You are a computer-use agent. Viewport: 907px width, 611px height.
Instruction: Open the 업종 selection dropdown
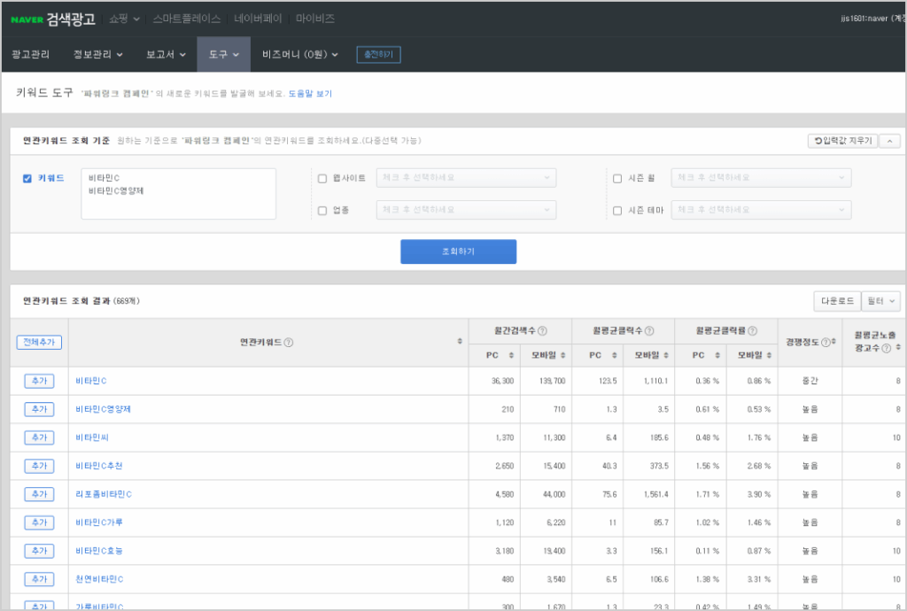tap(466, 210)
